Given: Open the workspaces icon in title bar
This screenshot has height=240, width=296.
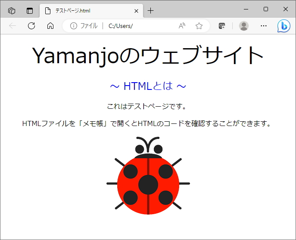Looking at the screenshot, I should (12, 11).
